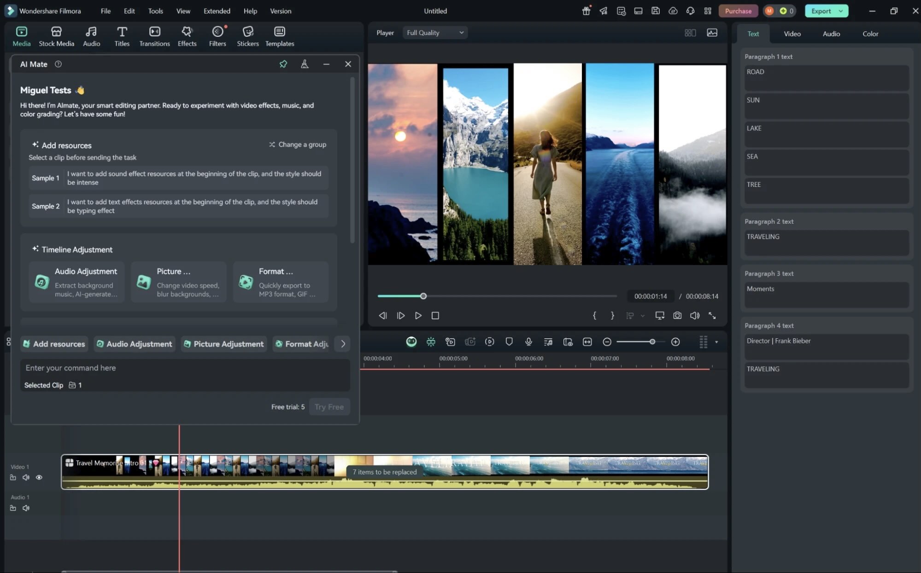
Task: Open the Tools menu
Action: (x=155, y=11)
